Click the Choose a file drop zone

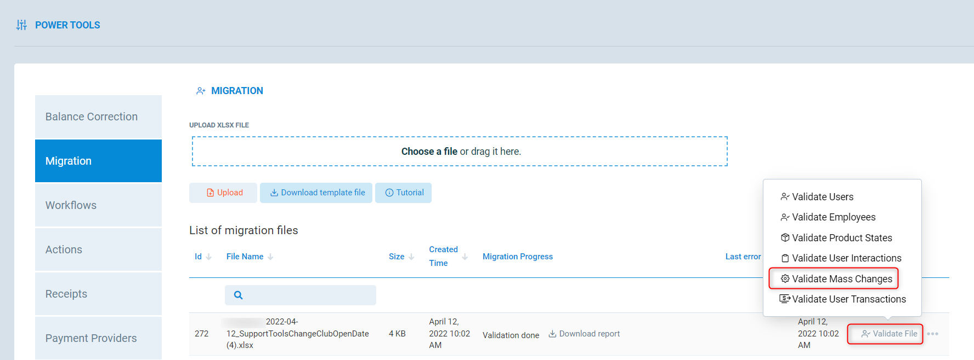click(x=460, y=152)
